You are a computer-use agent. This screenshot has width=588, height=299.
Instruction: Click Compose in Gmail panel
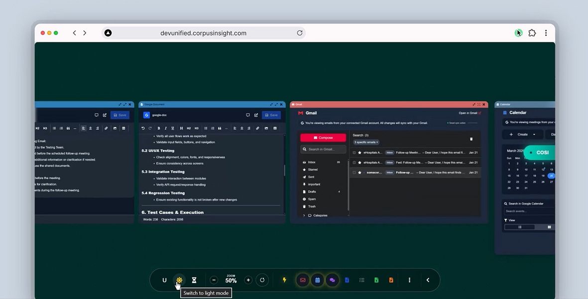point(323,138)
